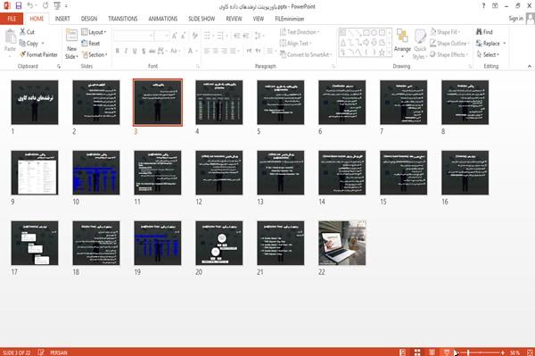Switch to the SLIDE SHOW tab

point(202,19)
